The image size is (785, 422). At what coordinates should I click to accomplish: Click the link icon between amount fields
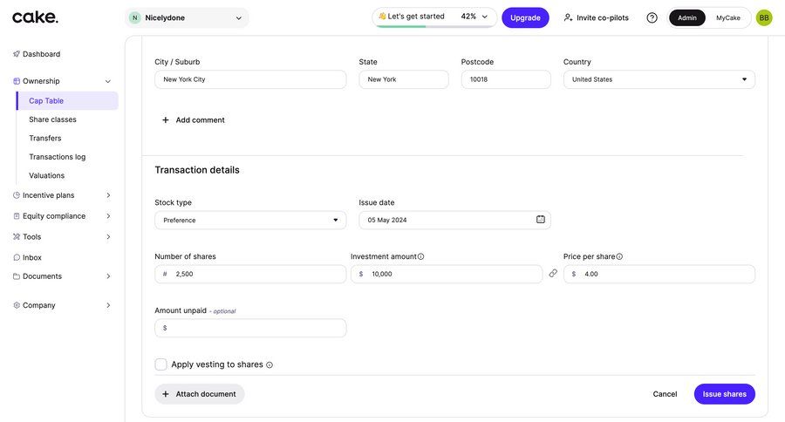point(553,274)
